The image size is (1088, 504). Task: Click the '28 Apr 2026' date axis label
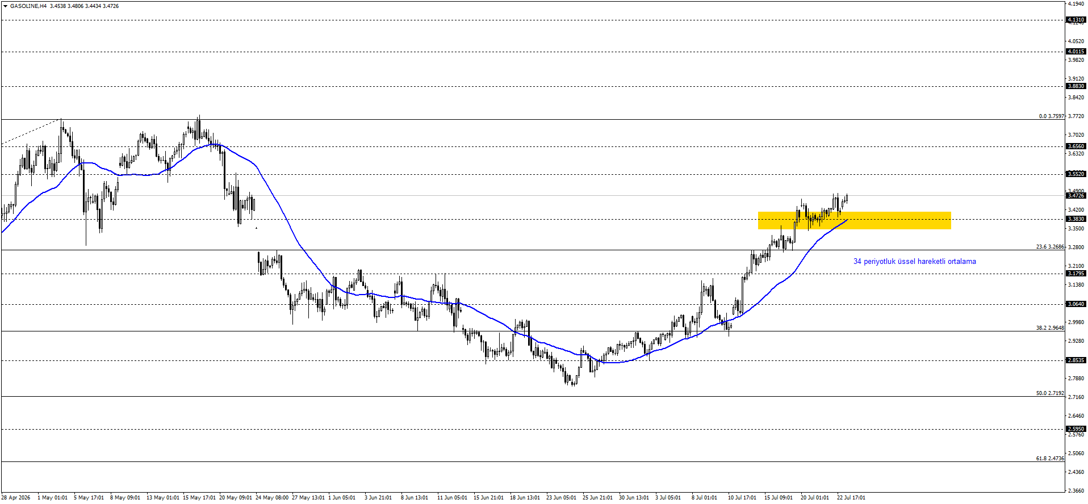[x=16, y=498]
